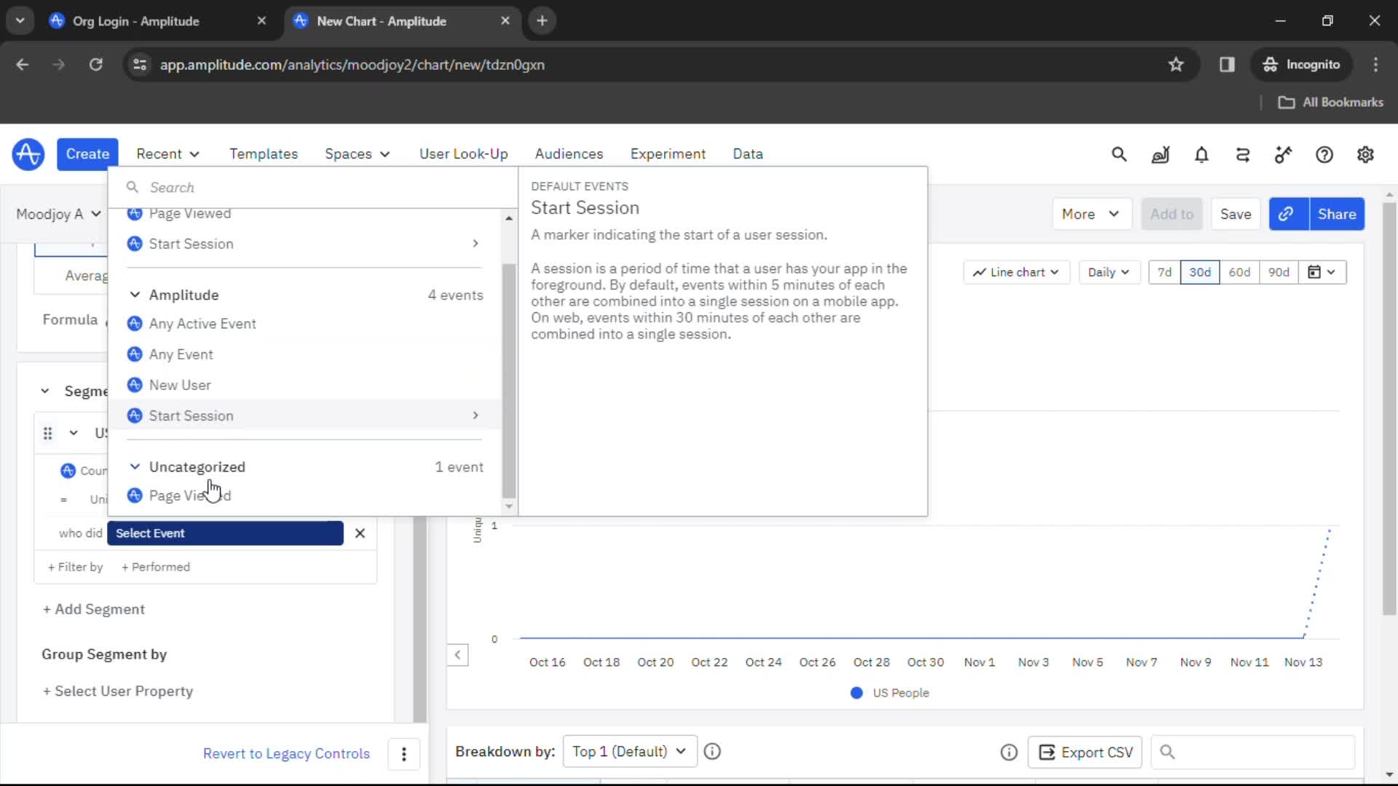Select the Page Viewed uncategorized event
The height and width of the screenshot is (786, 1398).
click(190, 495)
